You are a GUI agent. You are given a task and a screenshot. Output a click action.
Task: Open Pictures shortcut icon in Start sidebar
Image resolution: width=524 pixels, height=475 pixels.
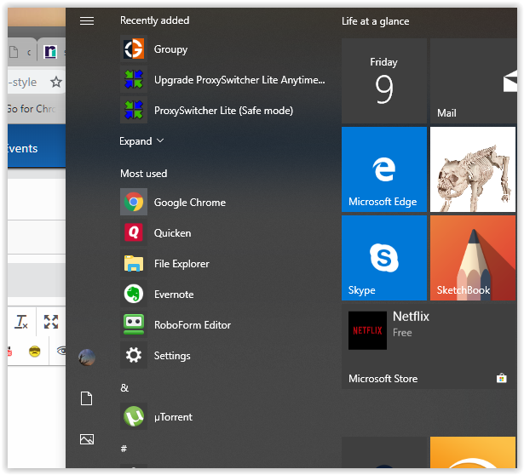coord(87,439)
